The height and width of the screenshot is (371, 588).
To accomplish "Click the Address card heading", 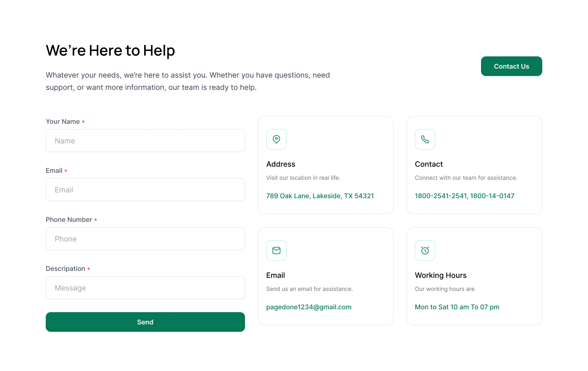I will point(281,164).
